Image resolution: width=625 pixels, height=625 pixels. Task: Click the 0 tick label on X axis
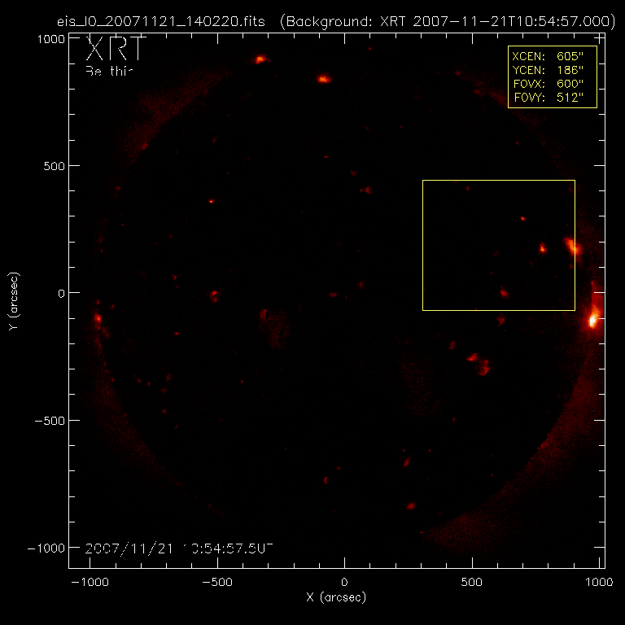(x=344, y=583)
